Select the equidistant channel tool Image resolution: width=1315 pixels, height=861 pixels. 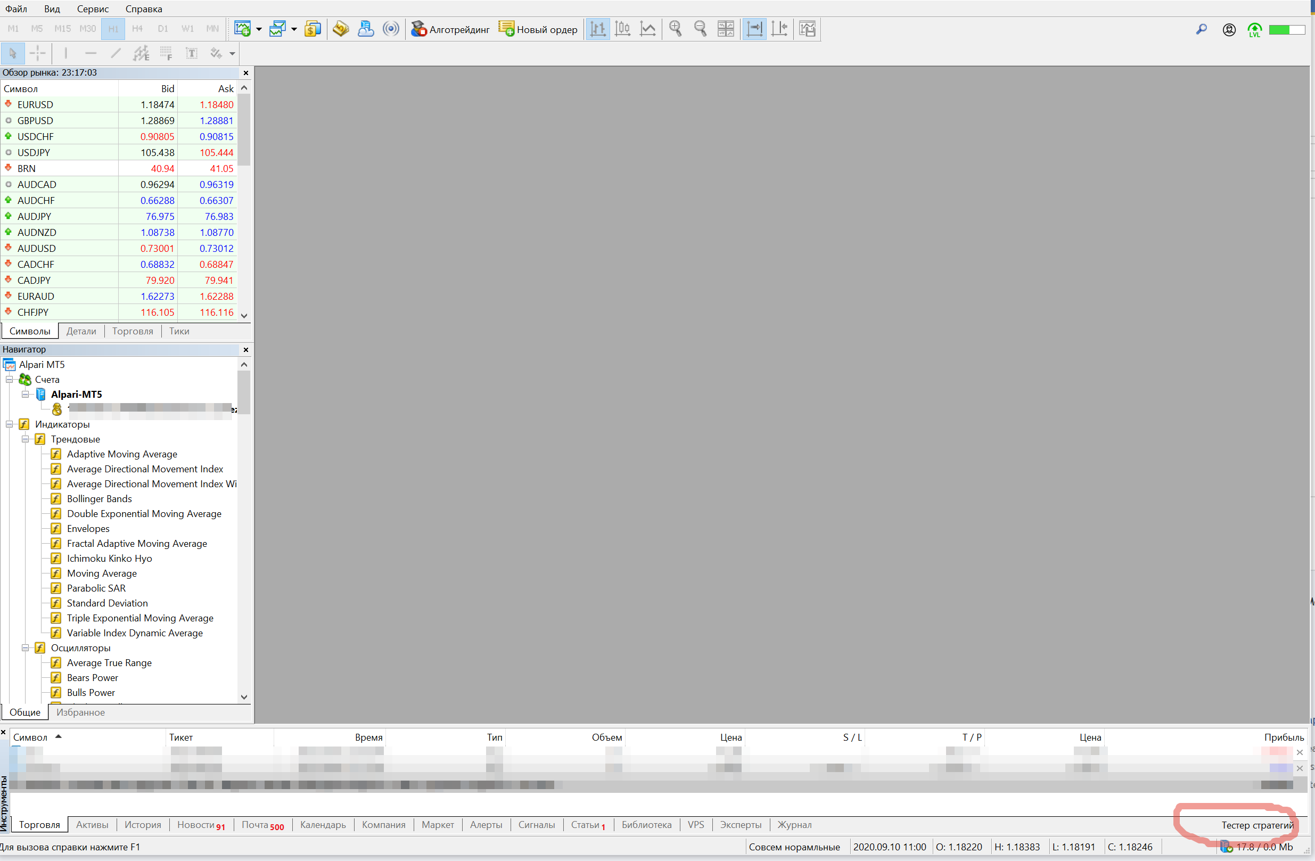(141, 54)
